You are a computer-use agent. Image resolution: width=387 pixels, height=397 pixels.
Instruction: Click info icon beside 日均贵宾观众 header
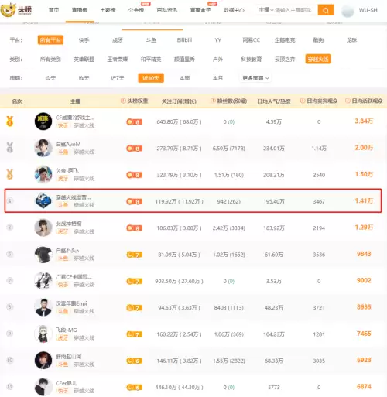[x=303, y=101]
